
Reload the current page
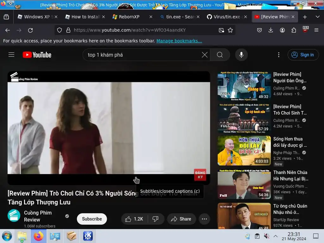coord(30,30)
